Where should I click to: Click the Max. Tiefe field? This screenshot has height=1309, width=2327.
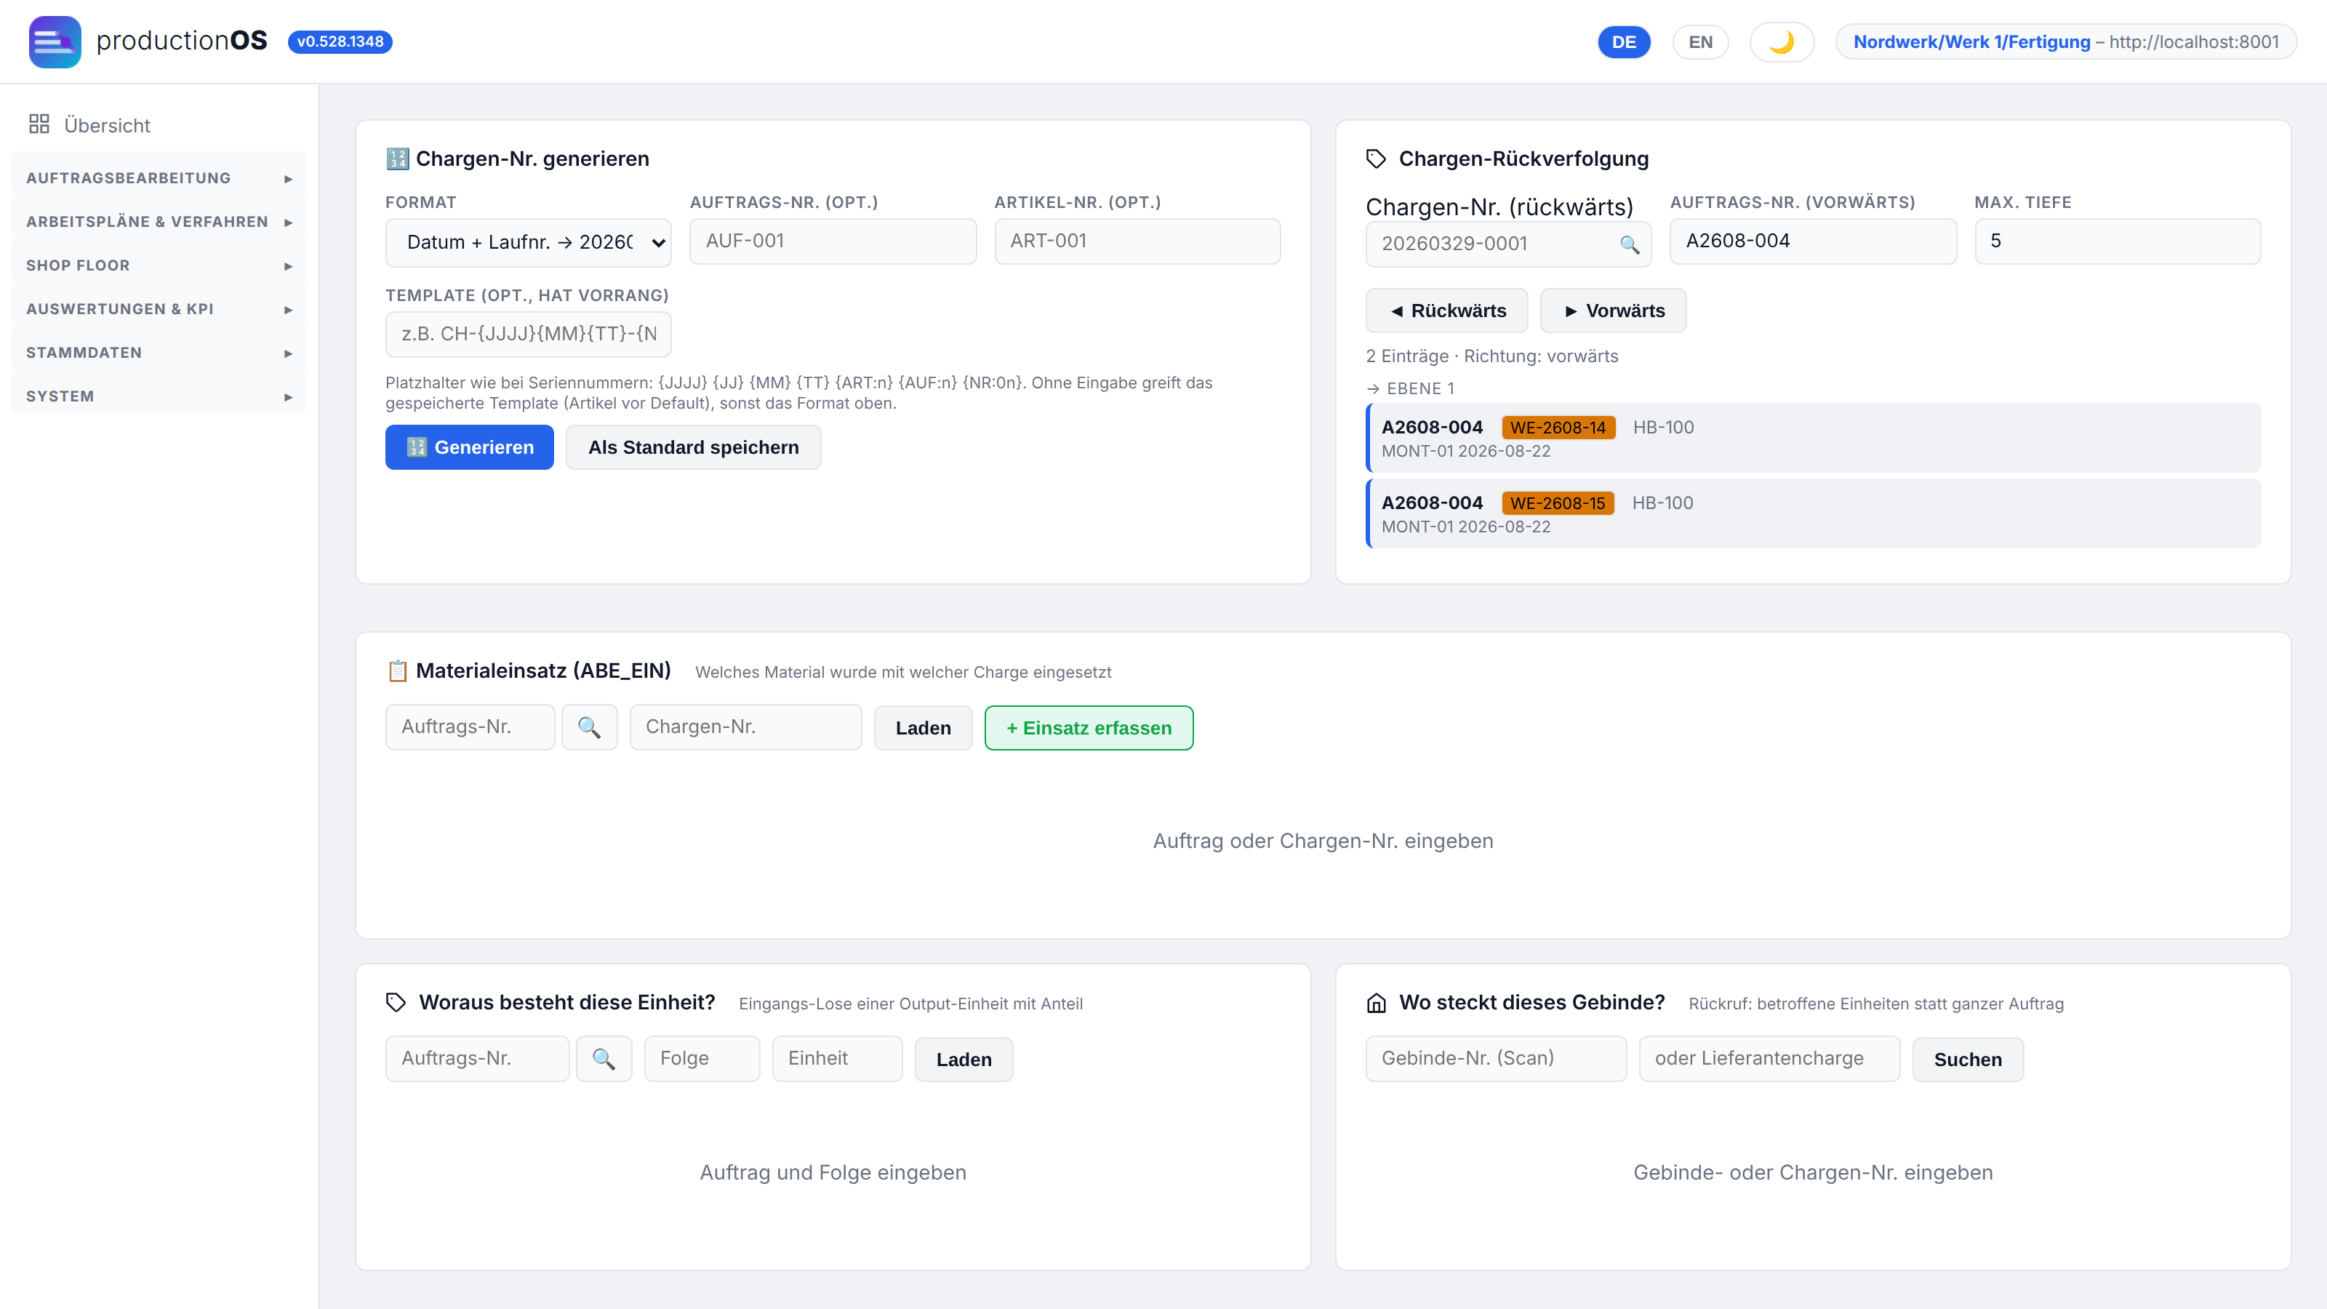point(2118,241)
